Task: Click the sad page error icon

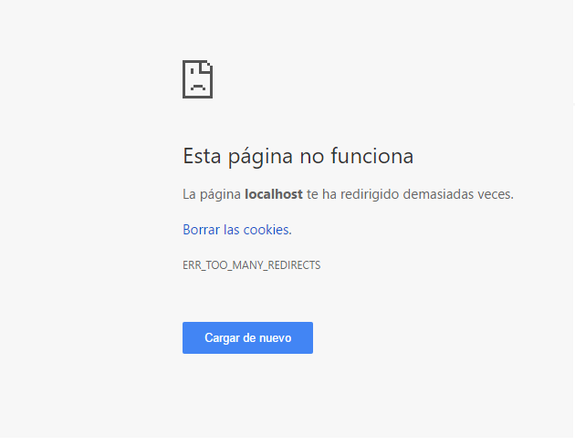Action: click(x=198, y=79)
